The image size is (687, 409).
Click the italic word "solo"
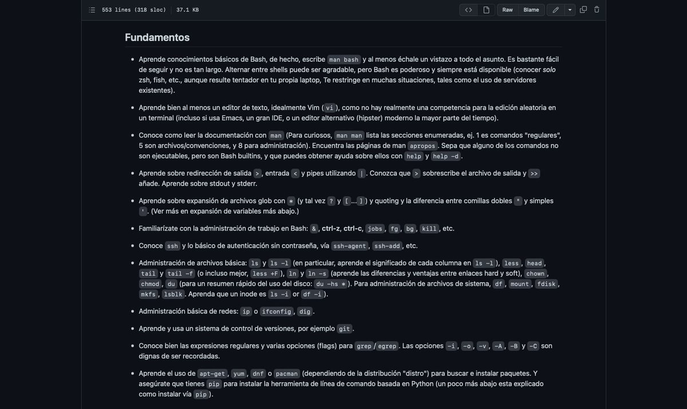[x=549, y=70]
